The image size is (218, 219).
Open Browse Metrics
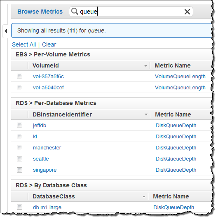point(40,12)
